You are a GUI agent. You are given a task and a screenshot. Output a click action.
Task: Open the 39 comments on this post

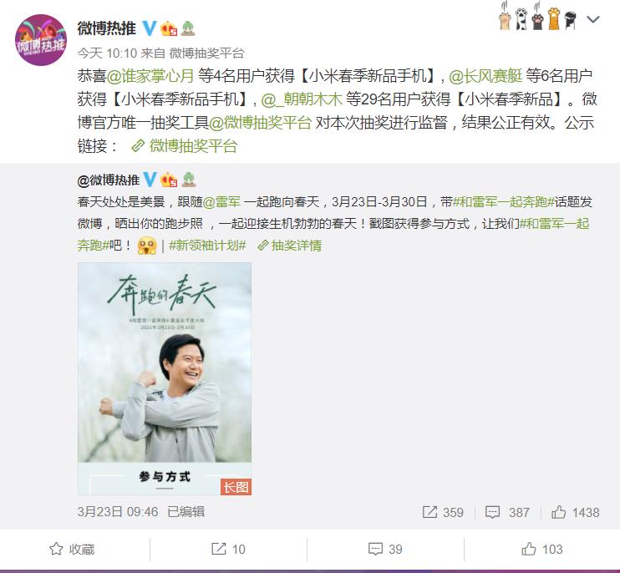coord(385,549)
